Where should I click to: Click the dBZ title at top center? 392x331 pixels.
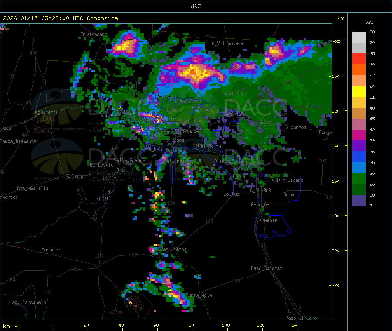(x=196, y=7)
